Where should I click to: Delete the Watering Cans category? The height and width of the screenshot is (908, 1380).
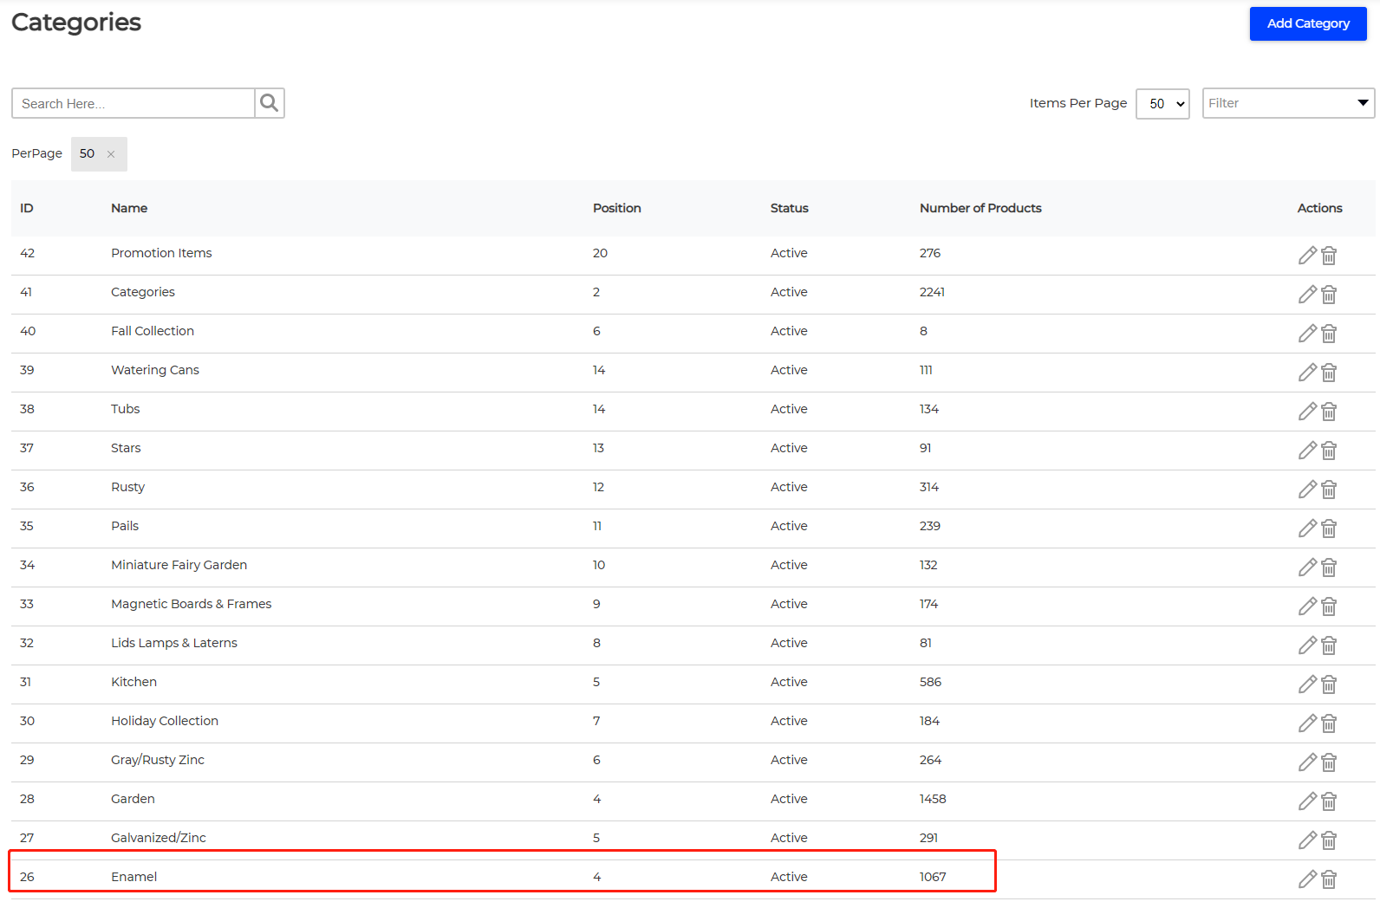(x=1329, y=373)
